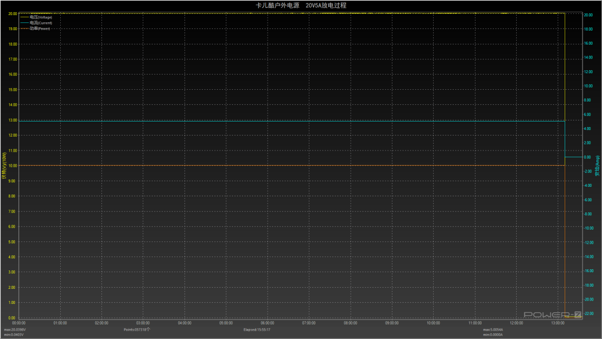Click the 17.00 value on voltage axis
Screen dimensions: 602x339
point(13,59)
